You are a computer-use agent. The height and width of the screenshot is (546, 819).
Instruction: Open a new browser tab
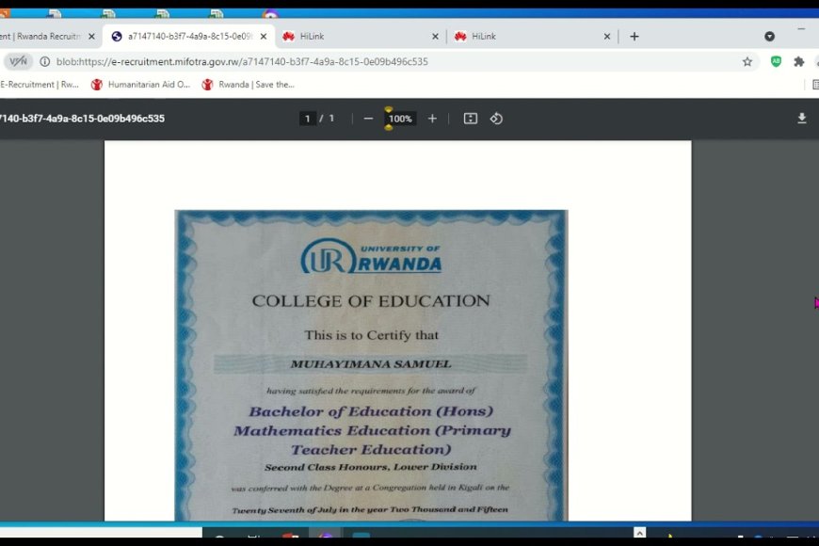(x=634, y=36)
